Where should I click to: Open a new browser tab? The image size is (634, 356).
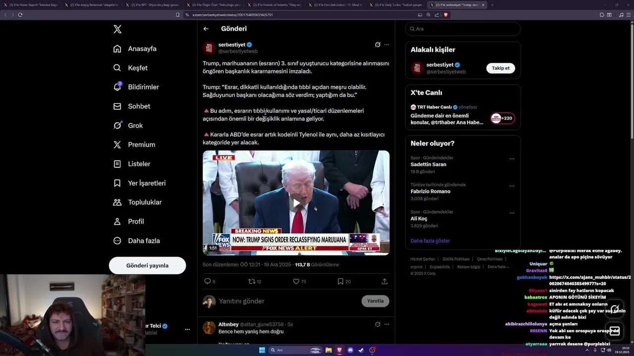coord(492,5)
